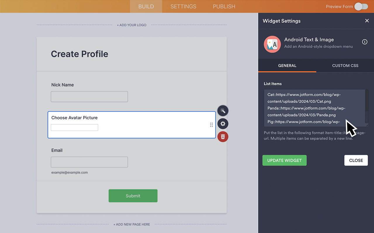Delete the widget using the red trash icon
The width and height of the screenshot is (374, 233).
click(x=223, y=137)
